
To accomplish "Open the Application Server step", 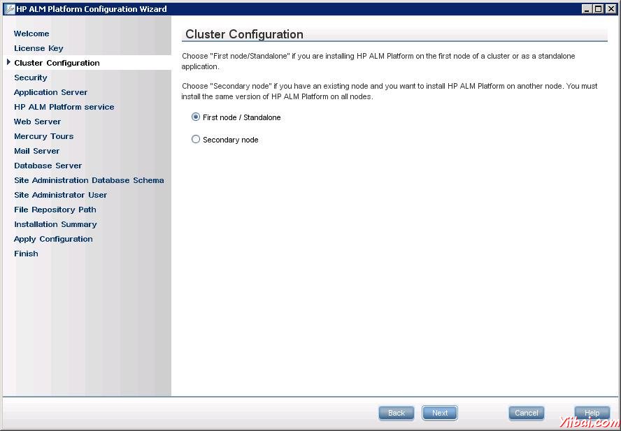I will coord(51,92).
